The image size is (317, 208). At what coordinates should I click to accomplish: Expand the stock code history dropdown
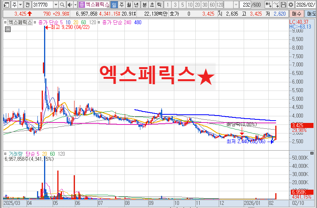[x=56, y=5]
